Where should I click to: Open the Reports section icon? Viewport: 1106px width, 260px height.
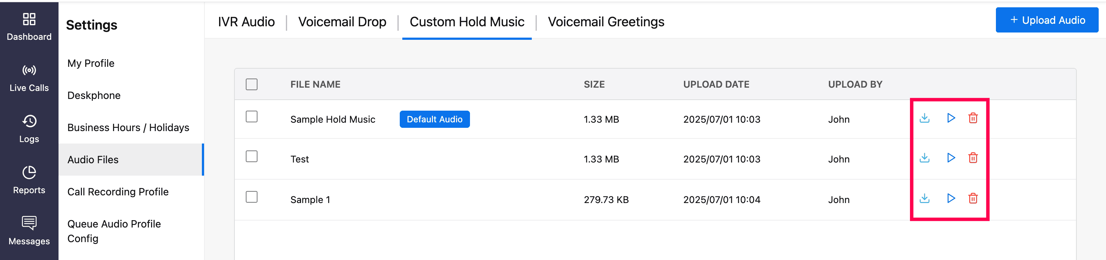29,173
